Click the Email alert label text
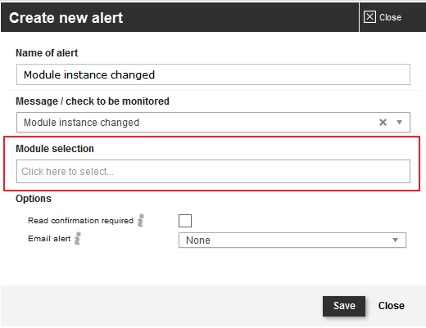Screen dimensions: 426x328 pos(49,239)
